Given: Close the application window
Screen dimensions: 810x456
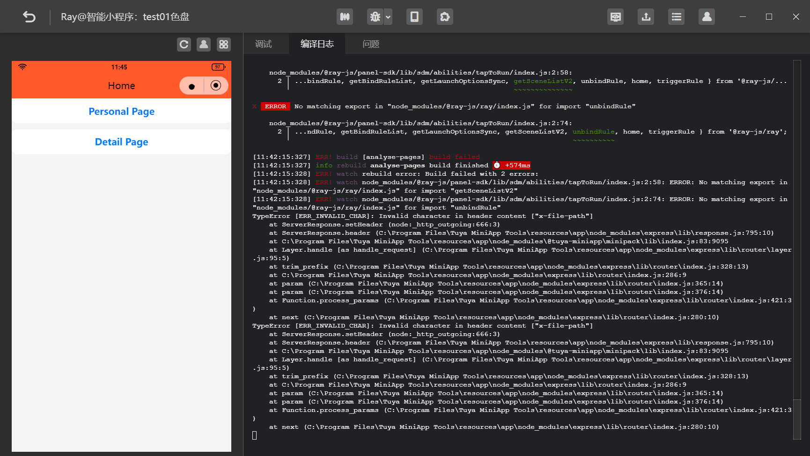Looking at the screenshot, I should 796,17.
